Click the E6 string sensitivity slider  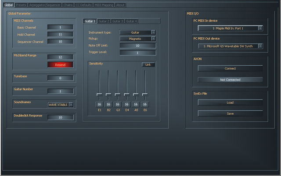pos(145,94)
